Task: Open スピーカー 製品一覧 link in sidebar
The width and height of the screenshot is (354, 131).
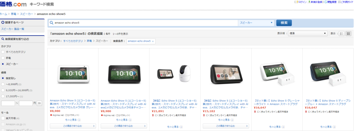Action: (13, 29)
